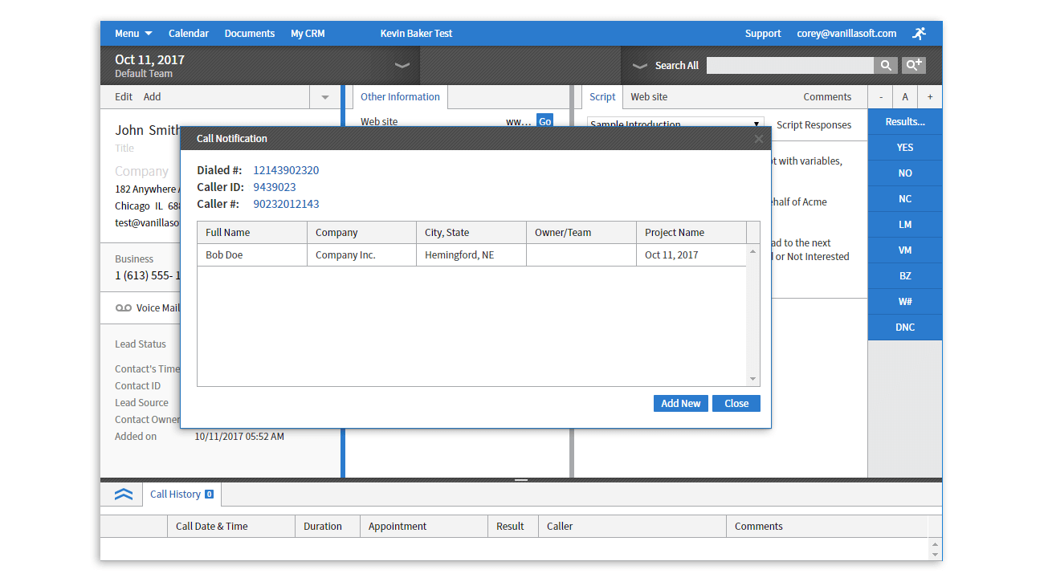Sort by City, State column header

(x=471, y=233)
